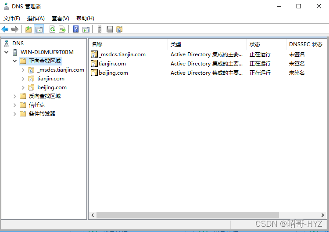Select 反向查找区域 label in tree
Image resolution: width=329 pixels, height=232 pixels.
[x=45, y=96]
